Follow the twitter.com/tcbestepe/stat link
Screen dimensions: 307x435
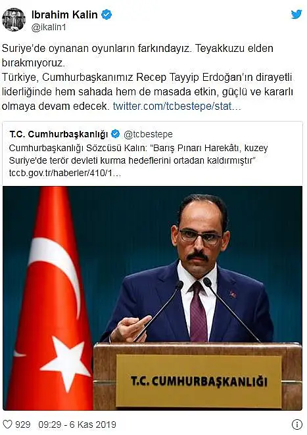(177, 106)
